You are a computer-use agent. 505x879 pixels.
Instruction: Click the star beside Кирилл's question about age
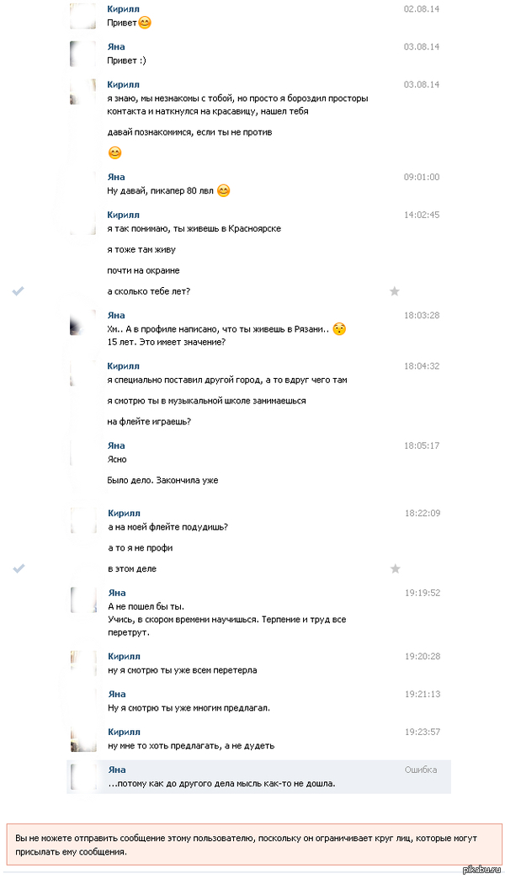click(x=395, y=290)
